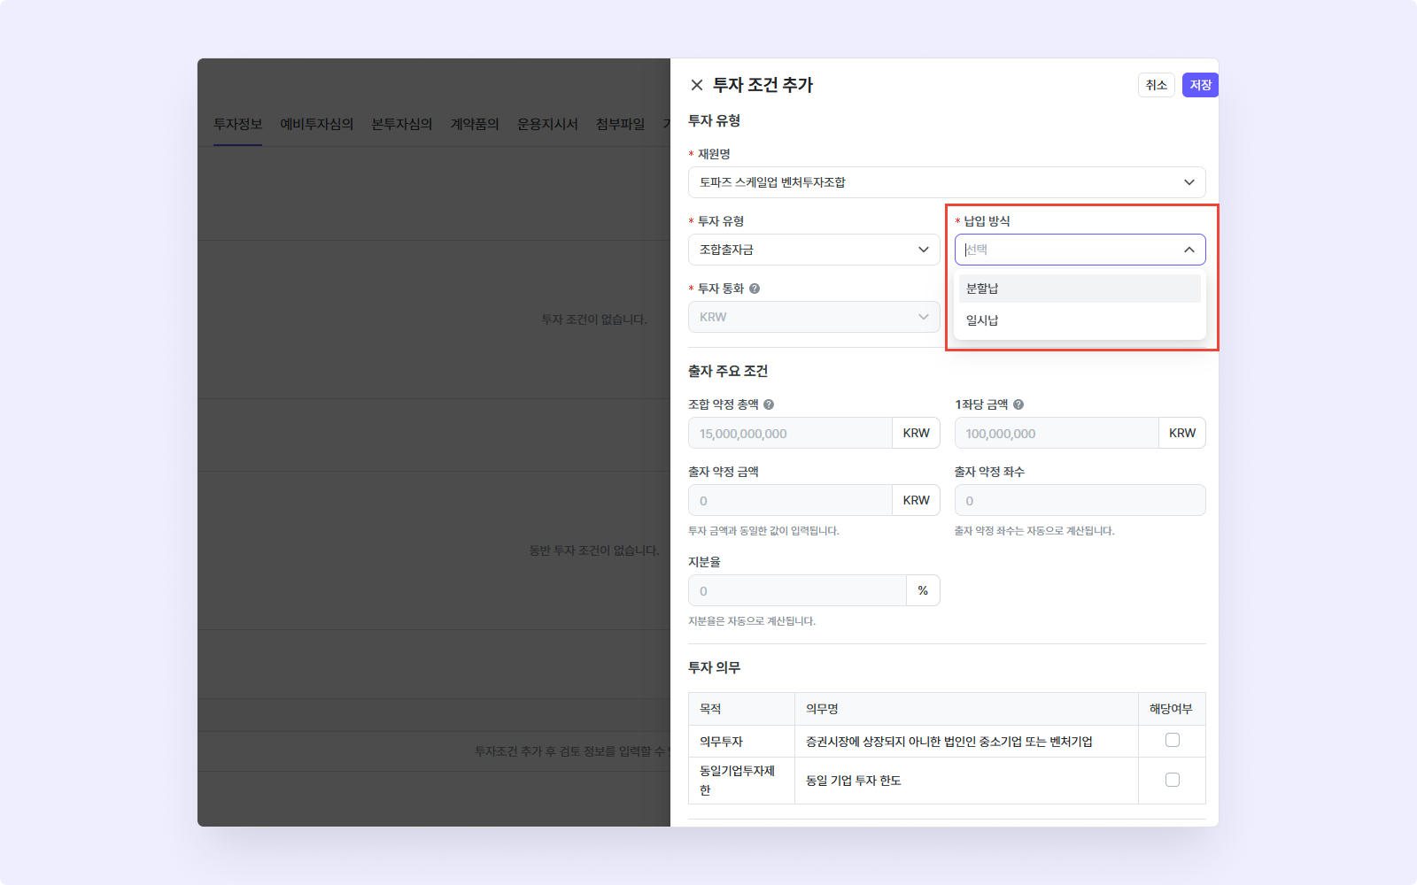Image resolution: width=1417 pixels, height=885 pixels.
Task: Click the 투자 조건이 없습니다 message
Action: pos(594,319)
